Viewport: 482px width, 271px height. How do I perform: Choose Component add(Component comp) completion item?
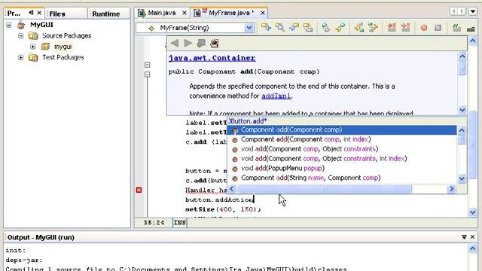[341, 130]
